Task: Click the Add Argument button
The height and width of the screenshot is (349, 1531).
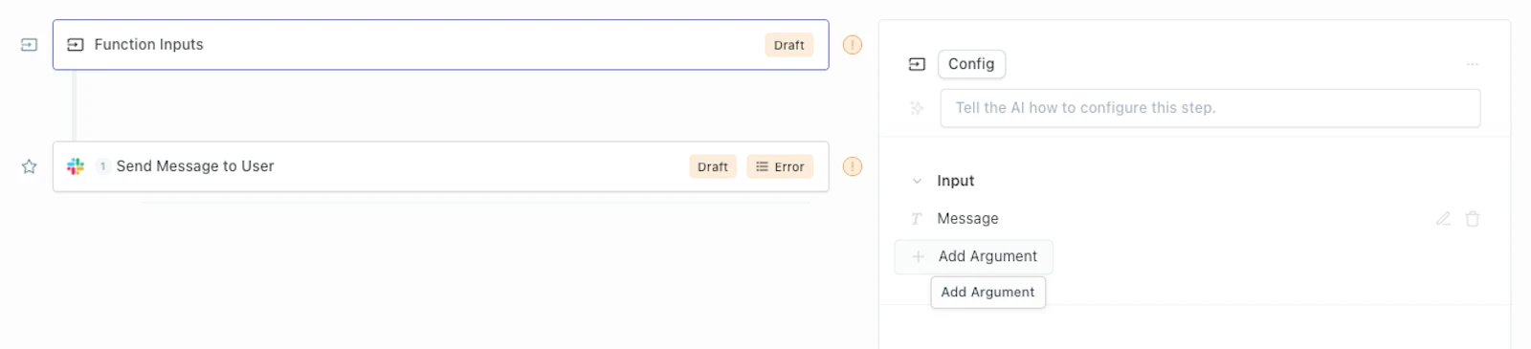Action: 973,256
